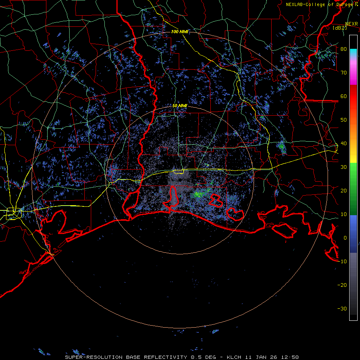Click the [dBZ] units label
360x360 pixels.
[x=340, y=28]
